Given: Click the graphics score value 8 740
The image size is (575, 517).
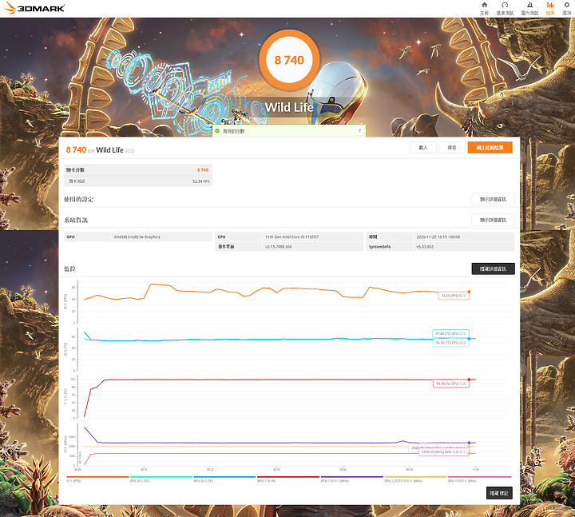Looking at the screenshot, I should [203, 170].
